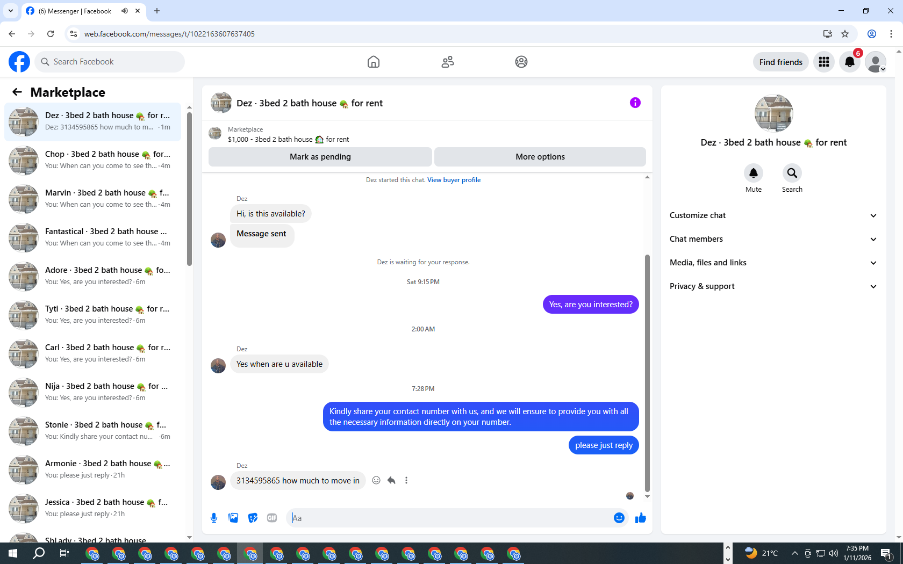
Task: Reply to the 3134595865 message
Action: [x=391, y=480]
